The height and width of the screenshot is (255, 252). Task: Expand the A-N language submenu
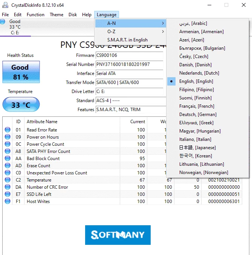pos(130,23)
